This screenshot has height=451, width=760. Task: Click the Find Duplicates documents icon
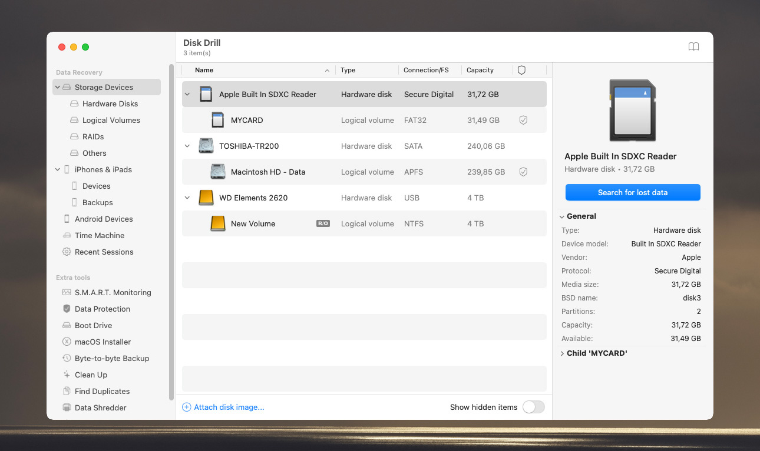tap(67, 391)
